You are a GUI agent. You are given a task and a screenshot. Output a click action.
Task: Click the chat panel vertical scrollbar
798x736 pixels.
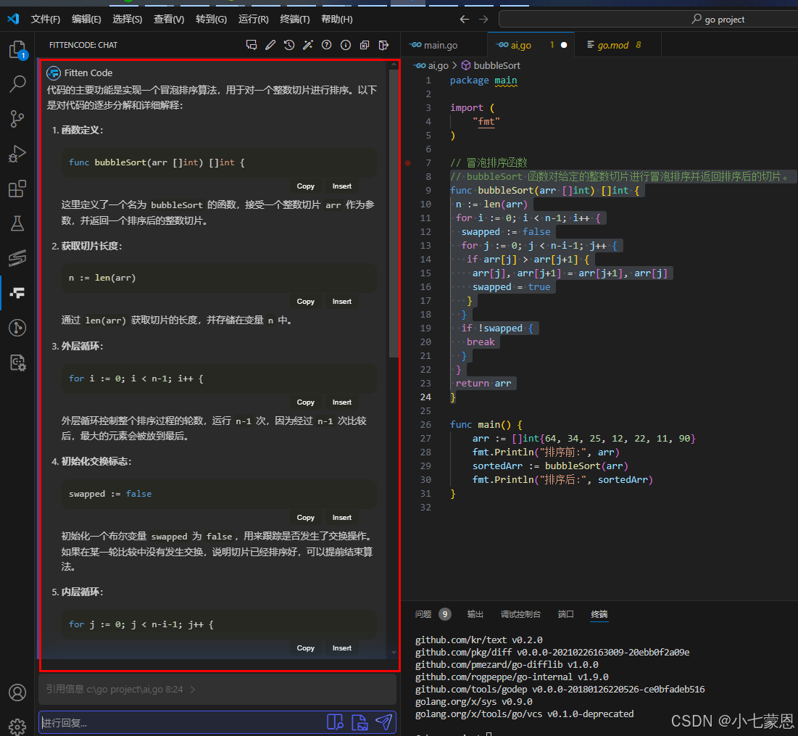tap(394, 218)
